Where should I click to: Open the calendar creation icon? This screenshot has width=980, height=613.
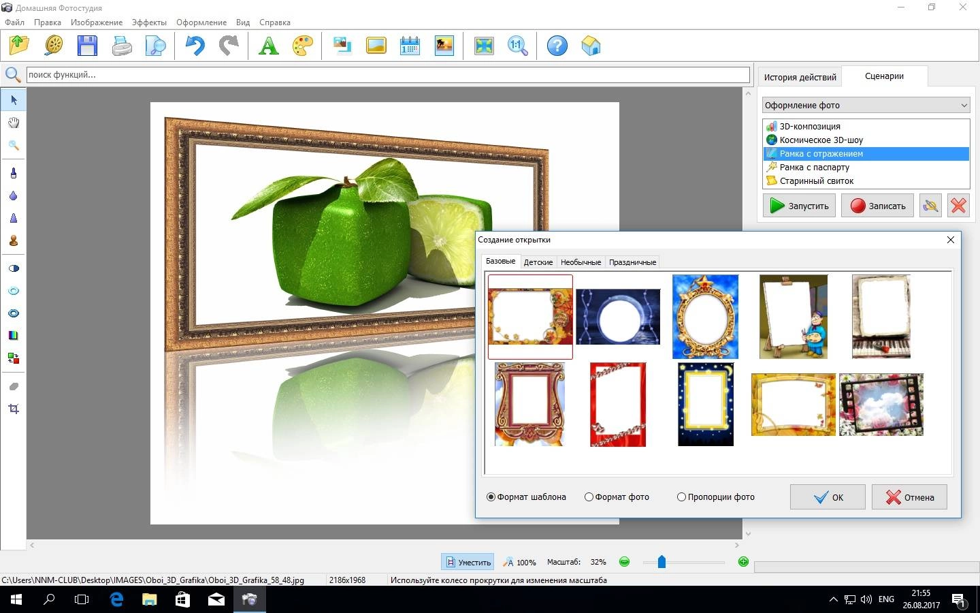410,46
